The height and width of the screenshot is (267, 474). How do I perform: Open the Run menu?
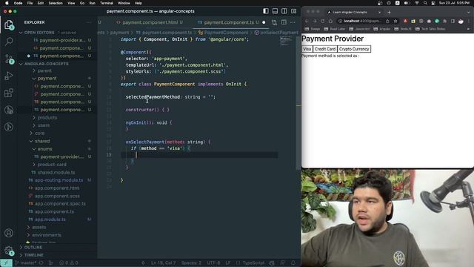click(x=92, y=3)
